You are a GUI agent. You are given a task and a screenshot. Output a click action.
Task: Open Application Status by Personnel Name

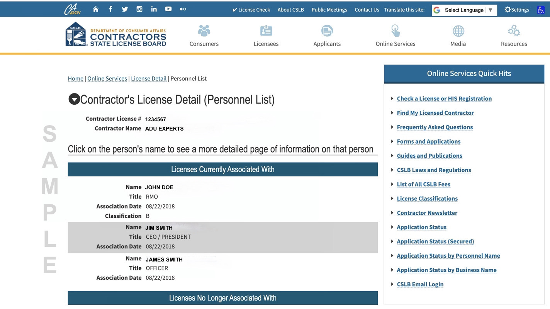448,256
